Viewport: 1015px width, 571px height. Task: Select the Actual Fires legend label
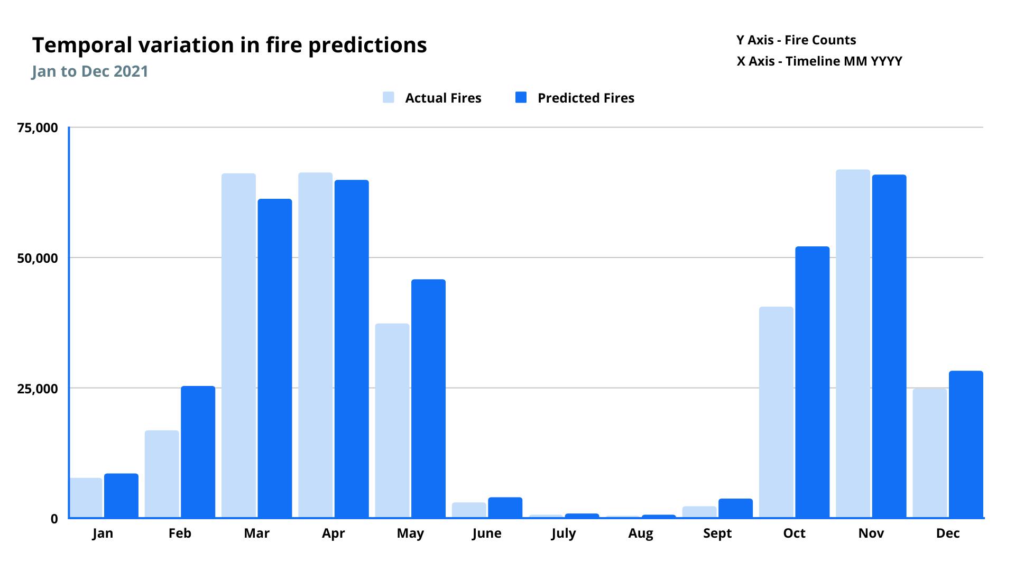pyautogui.click(x=443, y=98)
